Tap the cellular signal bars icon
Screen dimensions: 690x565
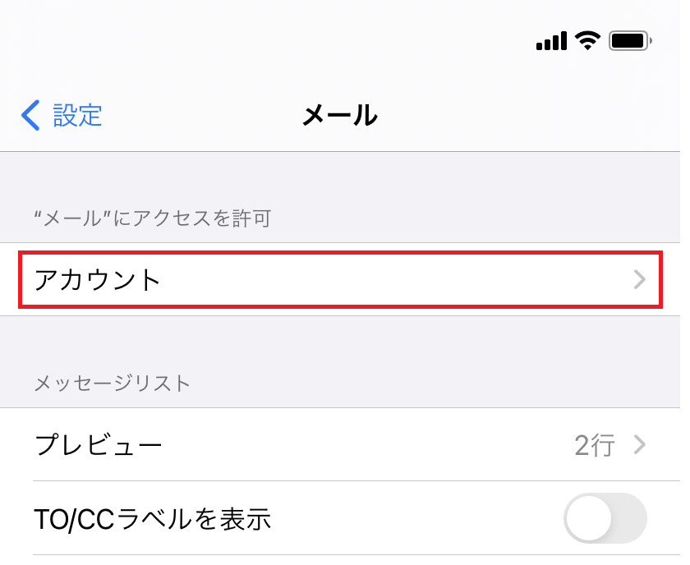(551, 41)
